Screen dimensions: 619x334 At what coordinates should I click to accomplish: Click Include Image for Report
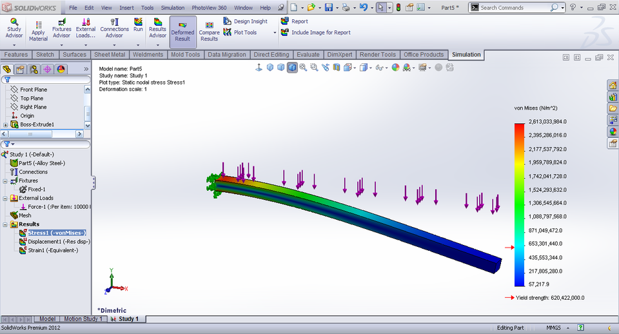point(316,32)
